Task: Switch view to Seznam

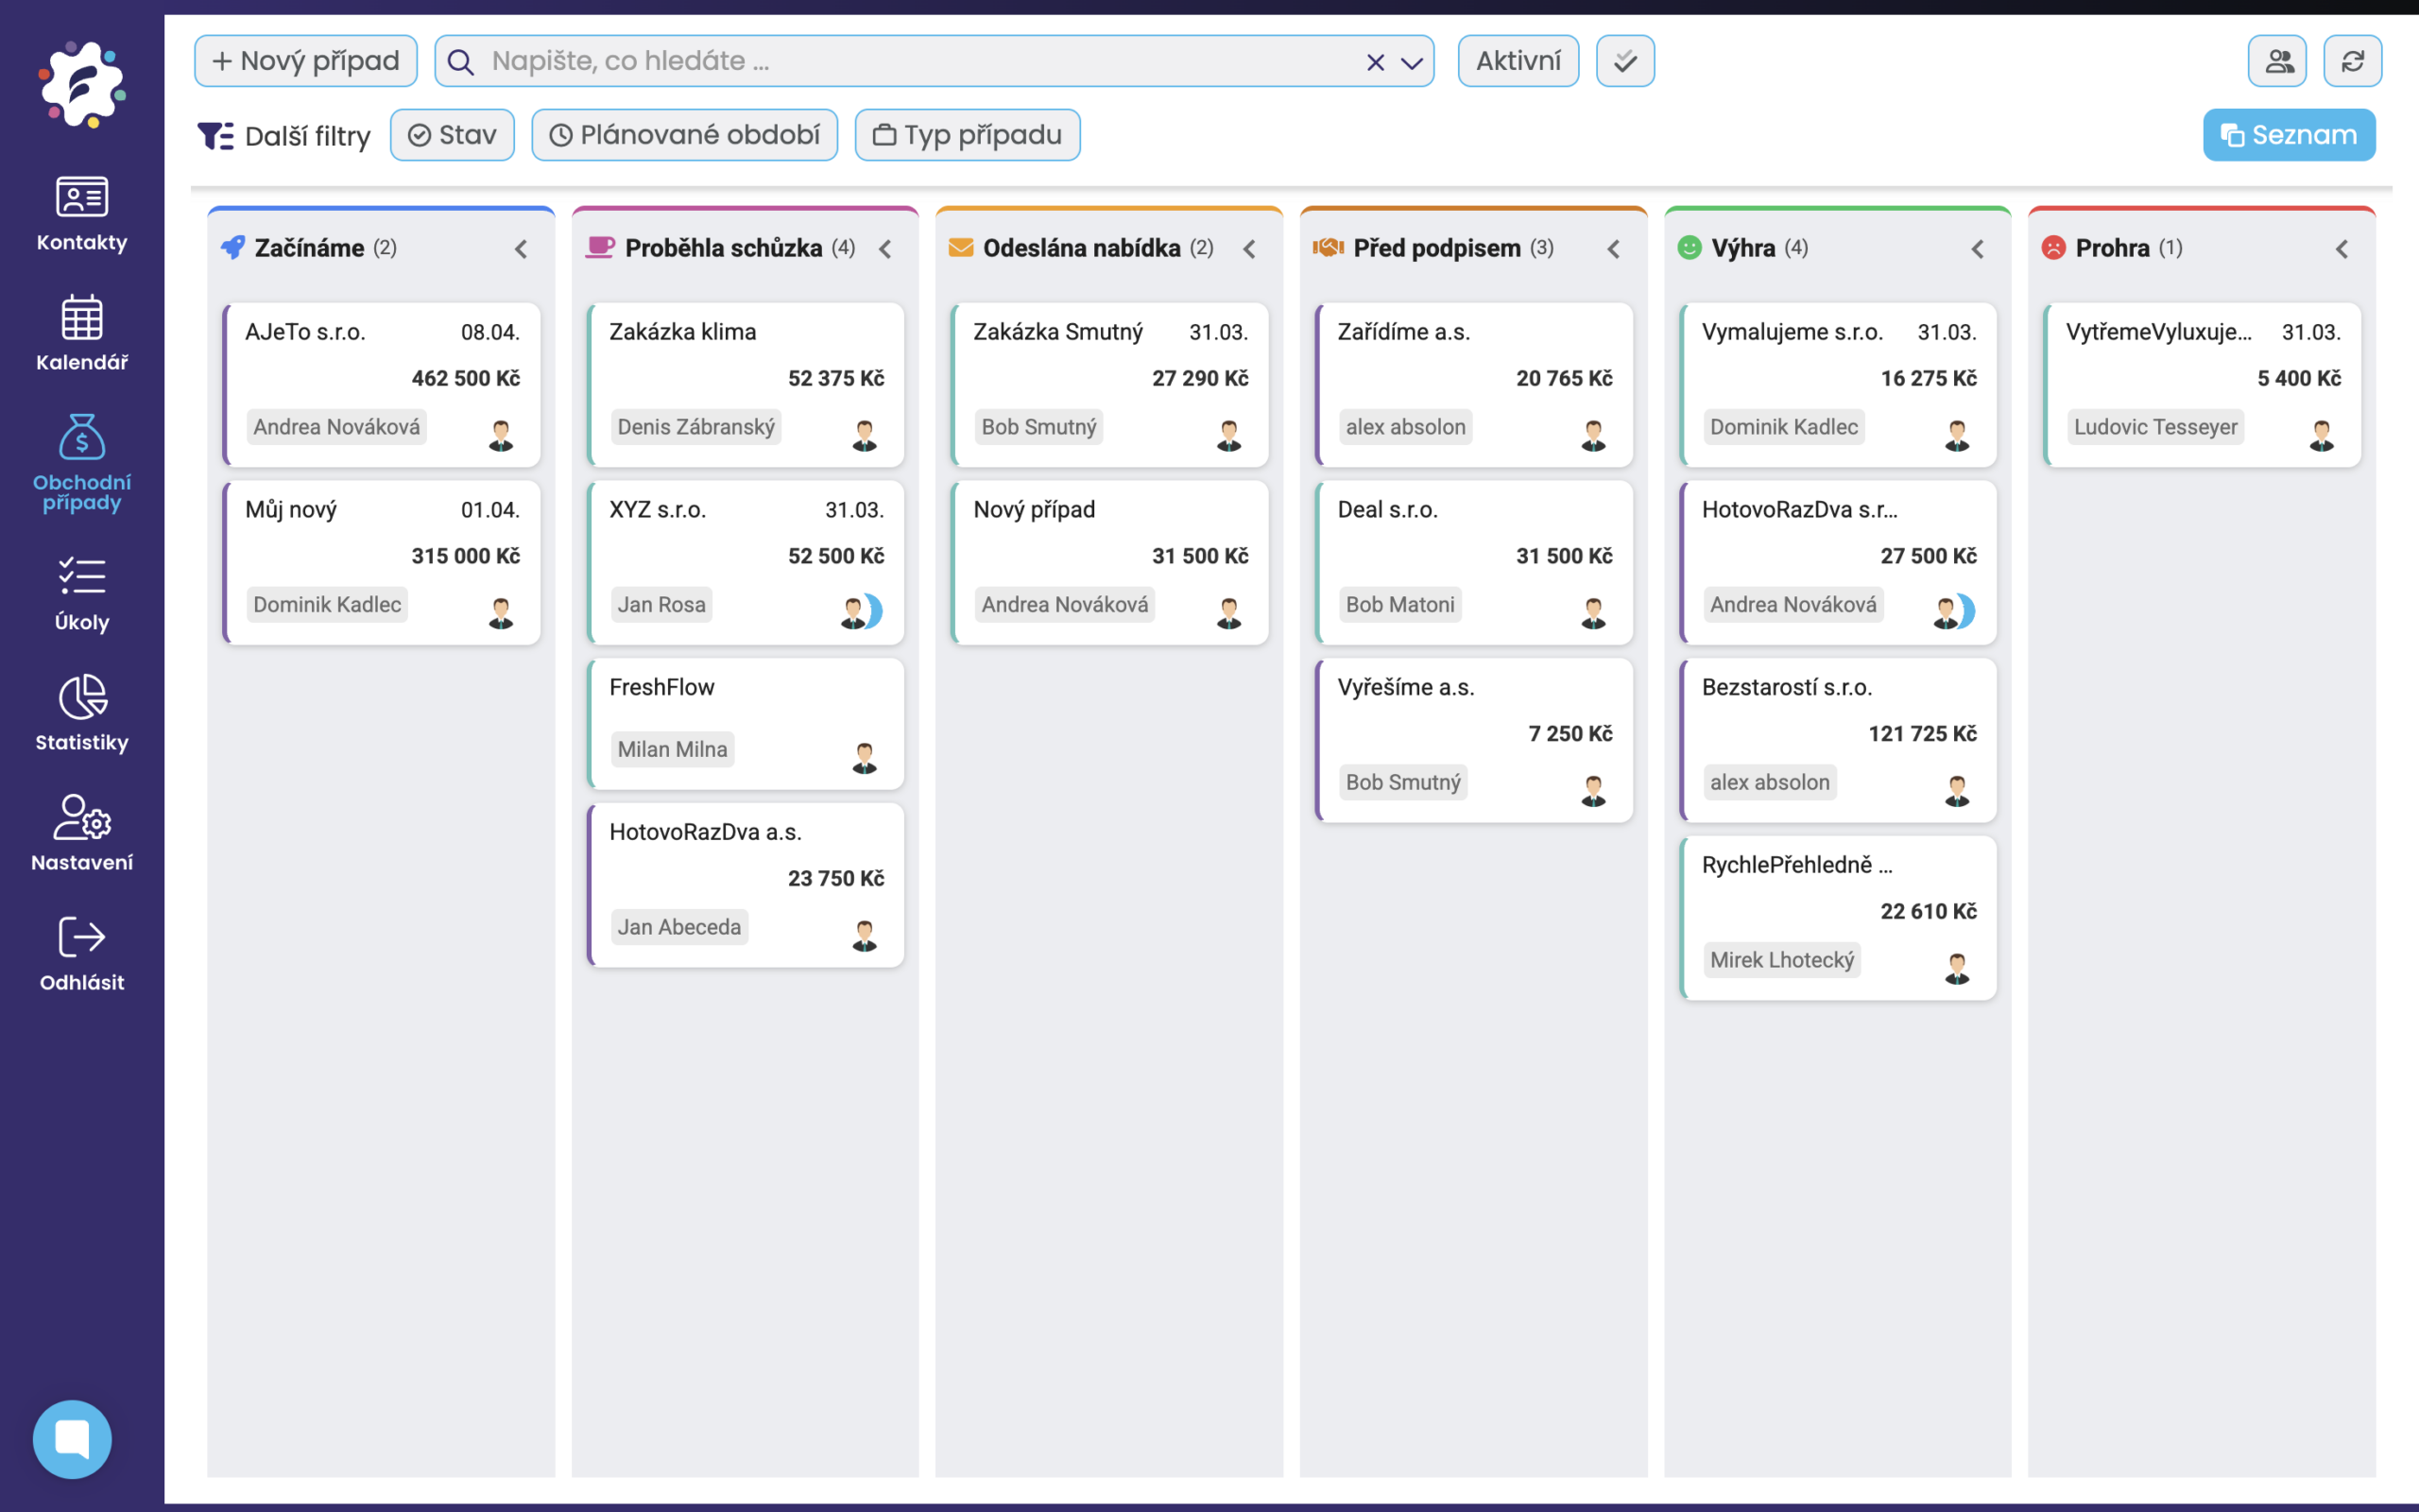Action: point(2288,135)
